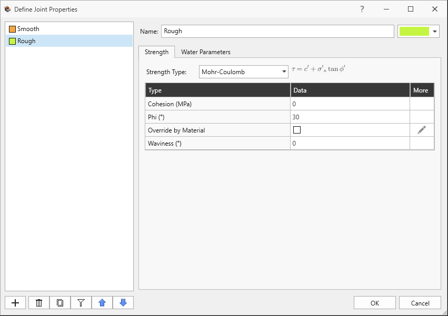The width and height of the screenshot is (448, 316).
Task: Click the Phi (°) row label
Action: 156,117
